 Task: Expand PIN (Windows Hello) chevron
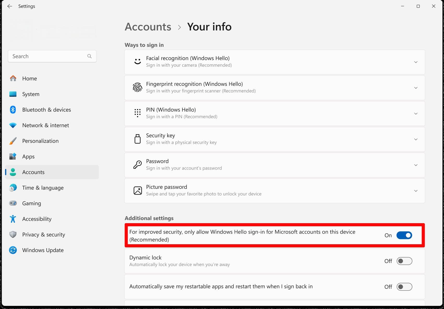[416, 113]
